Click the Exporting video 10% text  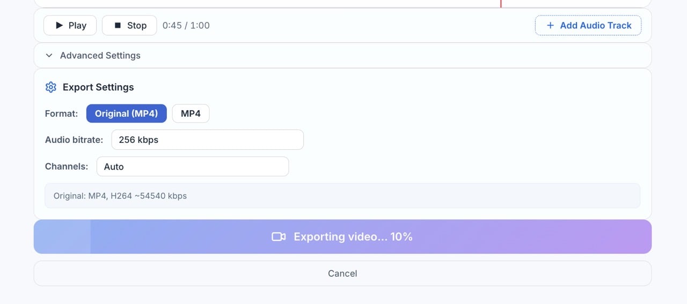pyautogui.click(x=353, y=237)
